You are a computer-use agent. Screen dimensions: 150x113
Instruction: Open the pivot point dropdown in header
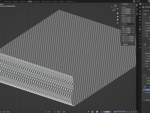[x=55, y=112]
